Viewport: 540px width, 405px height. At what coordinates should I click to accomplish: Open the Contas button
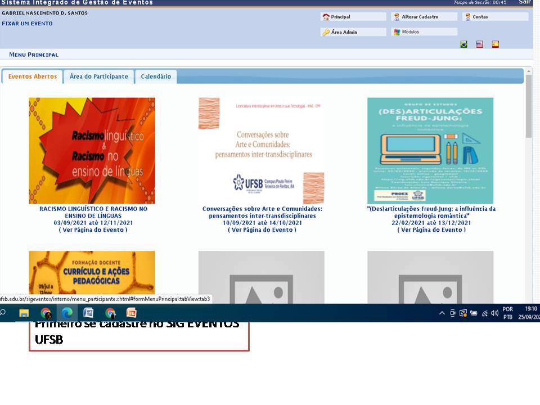pos(495,16)
